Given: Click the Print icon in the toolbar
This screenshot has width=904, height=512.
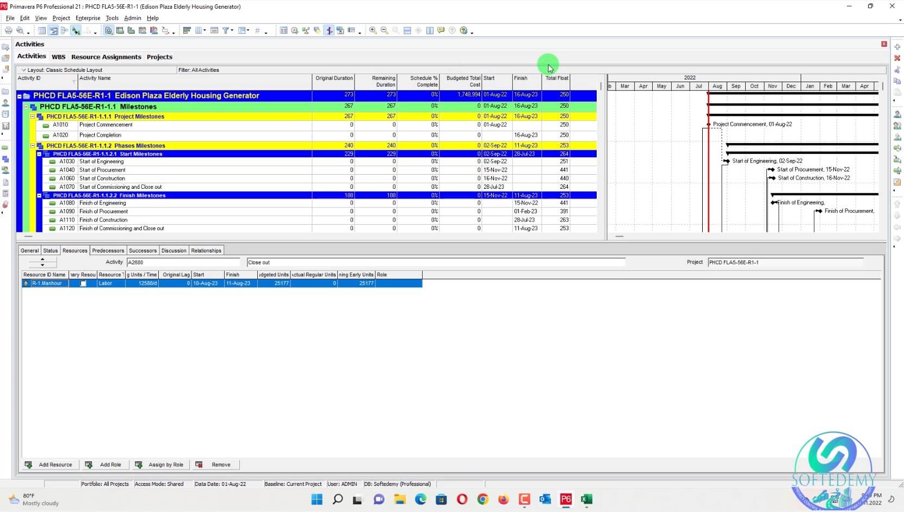Looking at the screenshot, I should (x=9, y=30).
